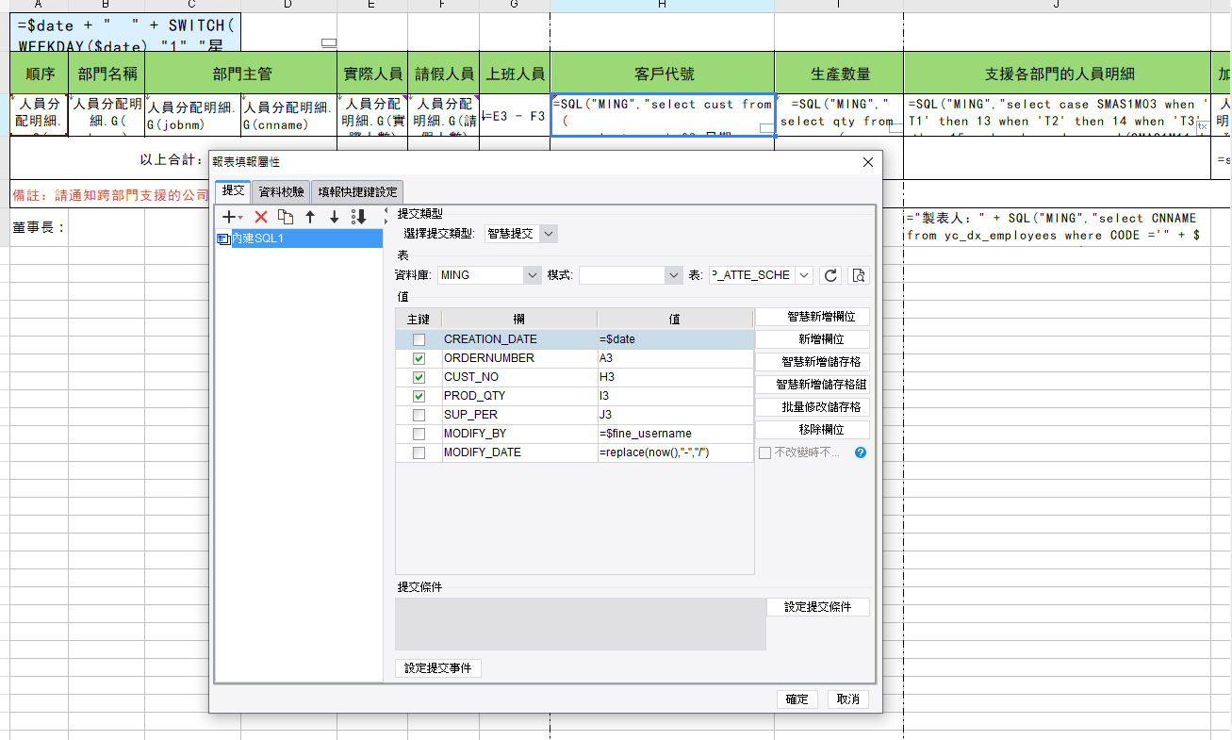1232x740 pixels.
Task: Switch to the 填報快捷鍵設定 tab
Action: click(x=357, y=191)
